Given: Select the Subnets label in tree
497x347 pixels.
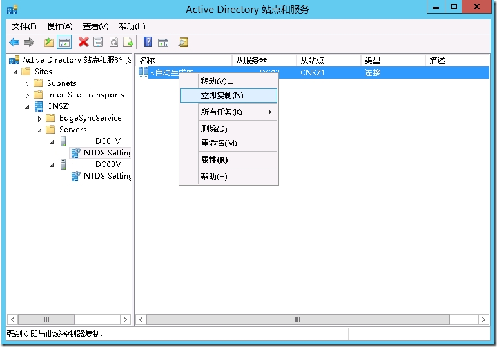Looking at the screenshot, I should coord(62,83).
